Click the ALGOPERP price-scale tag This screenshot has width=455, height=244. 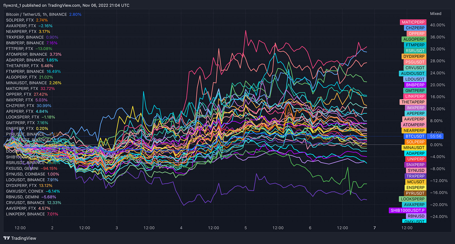click(x=414, y=39)
